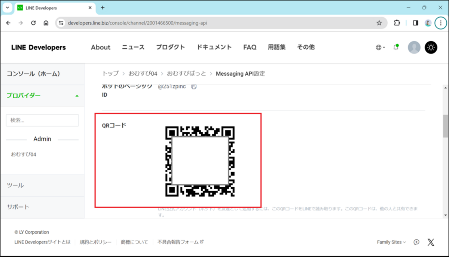Open the browser home page icon
449x257 pixels.
tap(46, 23)
